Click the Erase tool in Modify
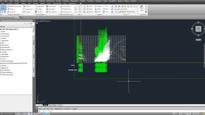Screen dimensions: 205x115 112,6
